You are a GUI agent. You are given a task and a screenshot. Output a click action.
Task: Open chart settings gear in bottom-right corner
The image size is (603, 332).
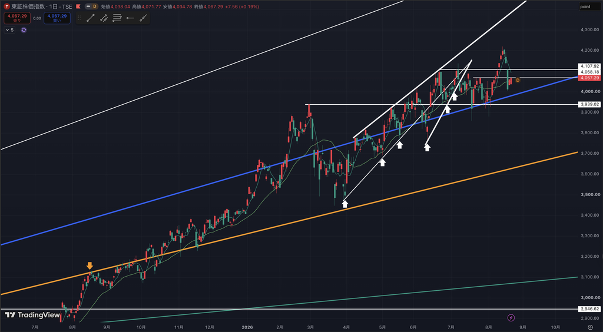(590, 327)
